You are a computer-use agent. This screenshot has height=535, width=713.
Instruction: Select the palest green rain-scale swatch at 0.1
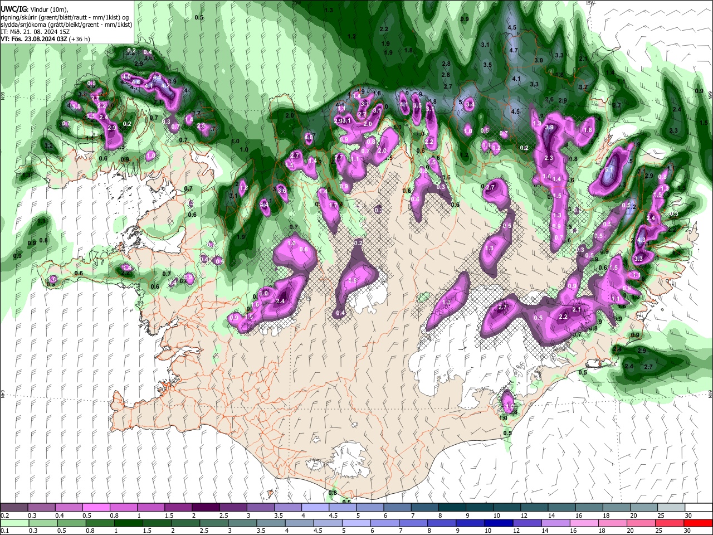click(14, 523)
